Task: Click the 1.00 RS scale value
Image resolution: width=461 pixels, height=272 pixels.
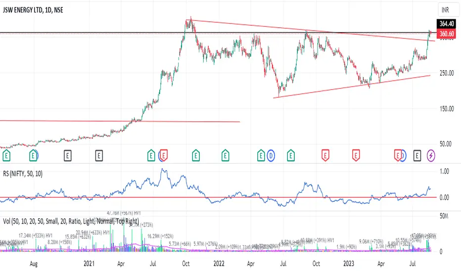Action: pyautogui.click(x=444, y=172)
